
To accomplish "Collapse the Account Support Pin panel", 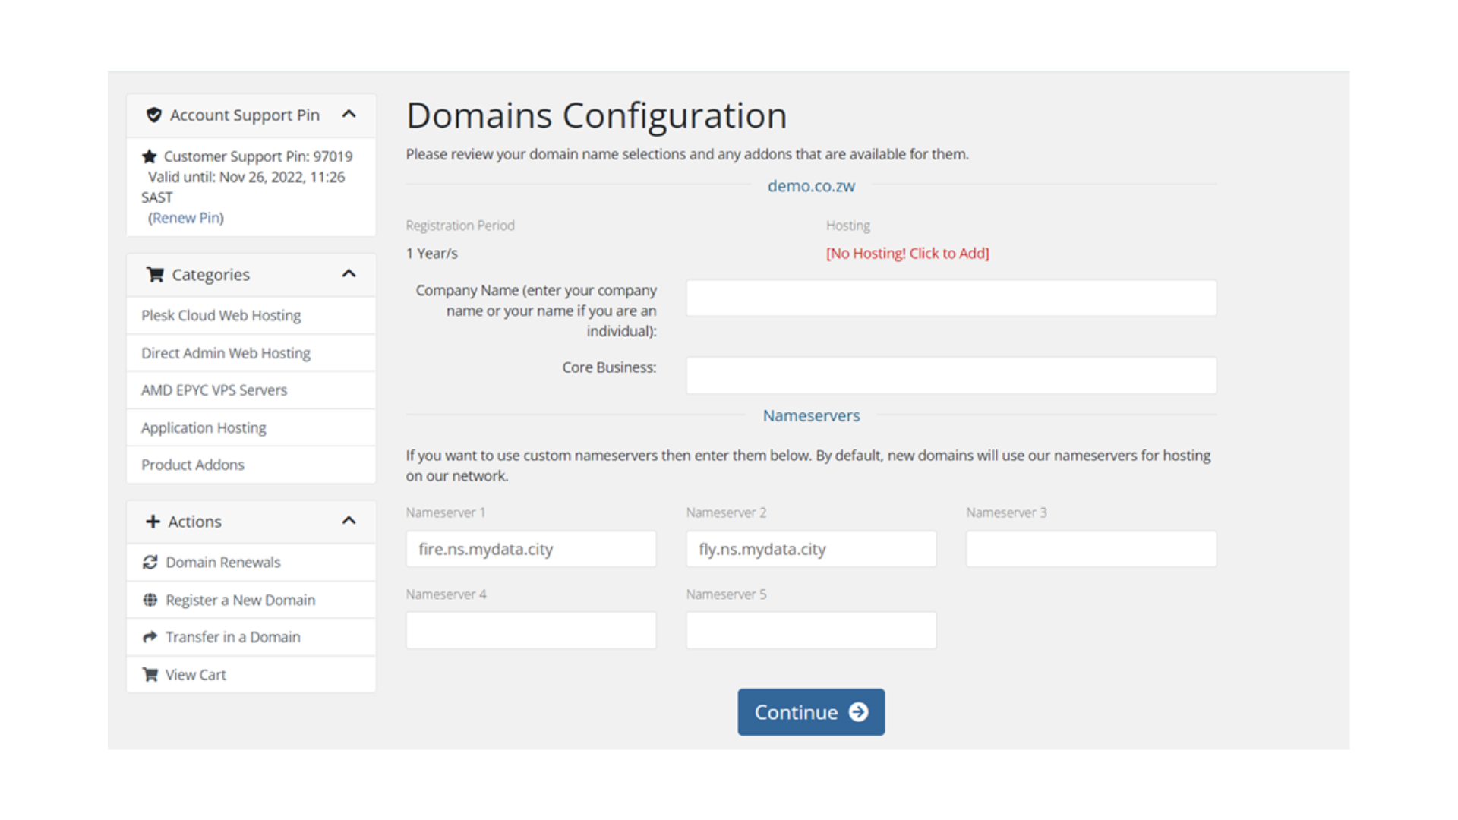I will 349,115.
